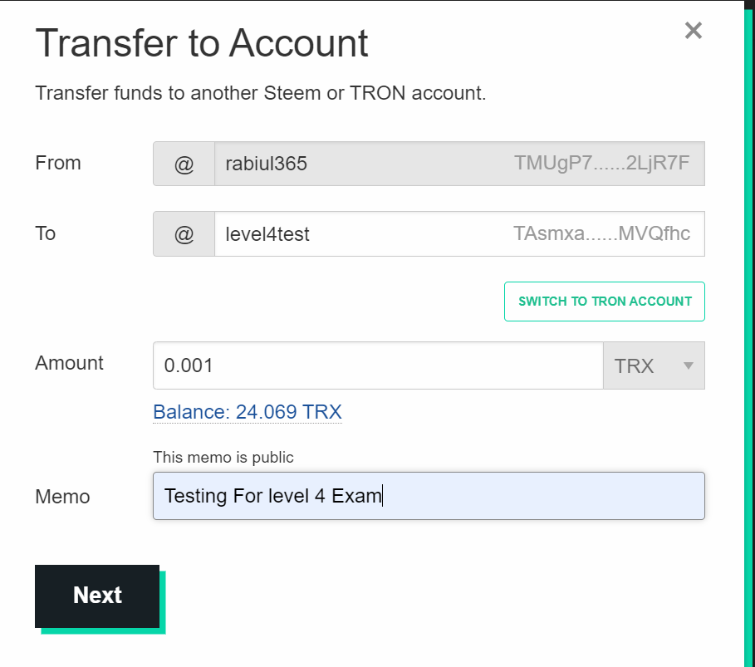Image resolution: width=755 pixels, height=667 pixels.
Task: Click the To label
Action: point(46,233)
